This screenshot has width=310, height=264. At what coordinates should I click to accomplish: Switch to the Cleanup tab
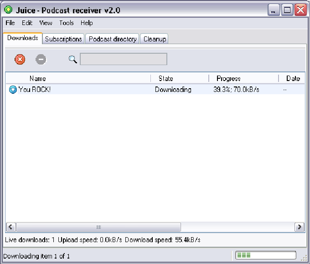[155, 39]
